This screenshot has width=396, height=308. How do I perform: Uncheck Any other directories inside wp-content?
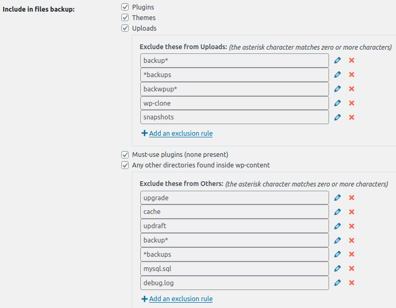coord(125,165)
